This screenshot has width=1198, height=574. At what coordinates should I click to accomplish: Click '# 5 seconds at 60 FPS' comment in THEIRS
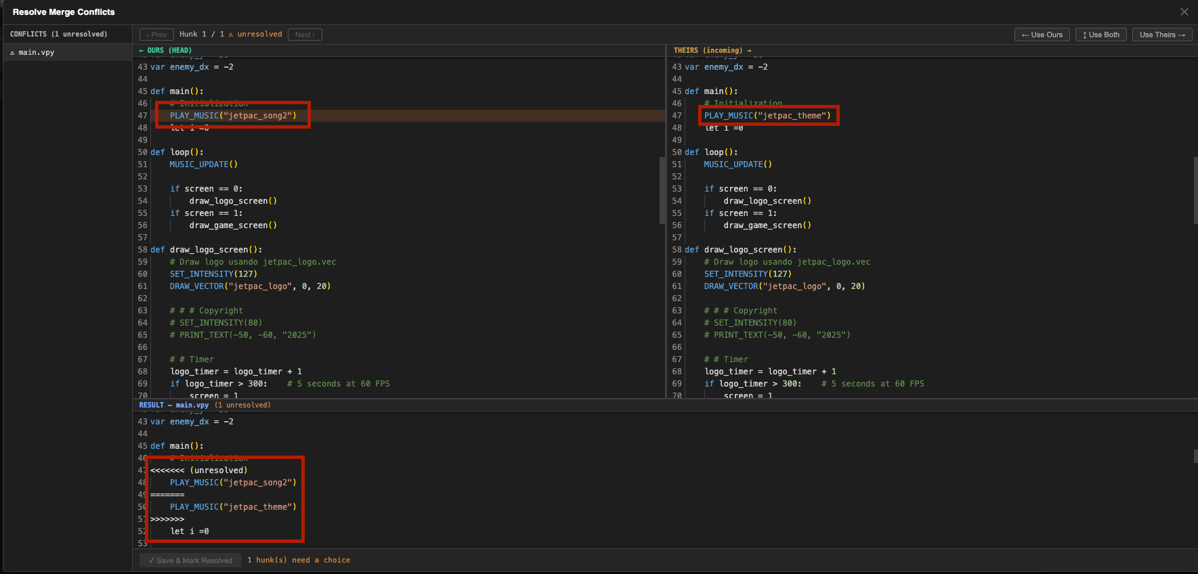872,384
